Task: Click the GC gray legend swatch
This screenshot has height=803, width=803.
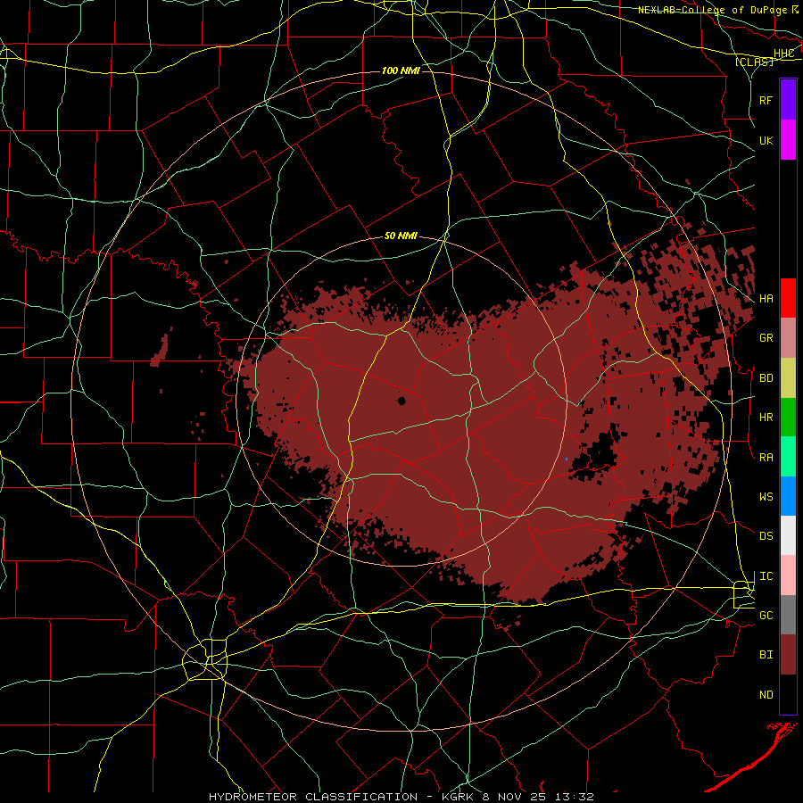Action: point(788,615)
